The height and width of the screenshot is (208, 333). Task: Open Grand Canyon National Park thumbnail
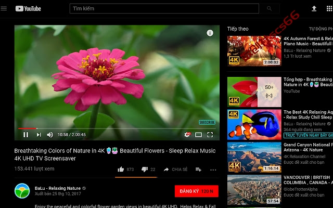coord(254,157)
